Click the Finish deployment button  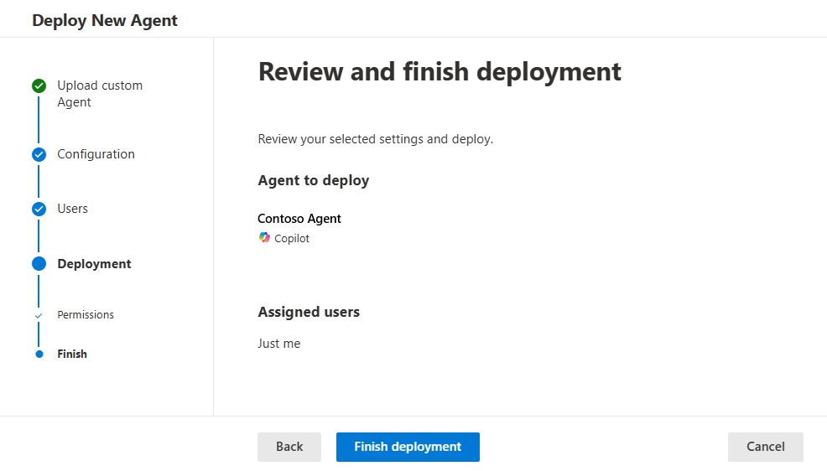408,447
